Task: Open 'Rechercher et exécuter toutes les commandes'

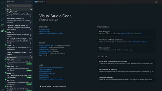Action: pyautogui.click(x=126, y=62)
